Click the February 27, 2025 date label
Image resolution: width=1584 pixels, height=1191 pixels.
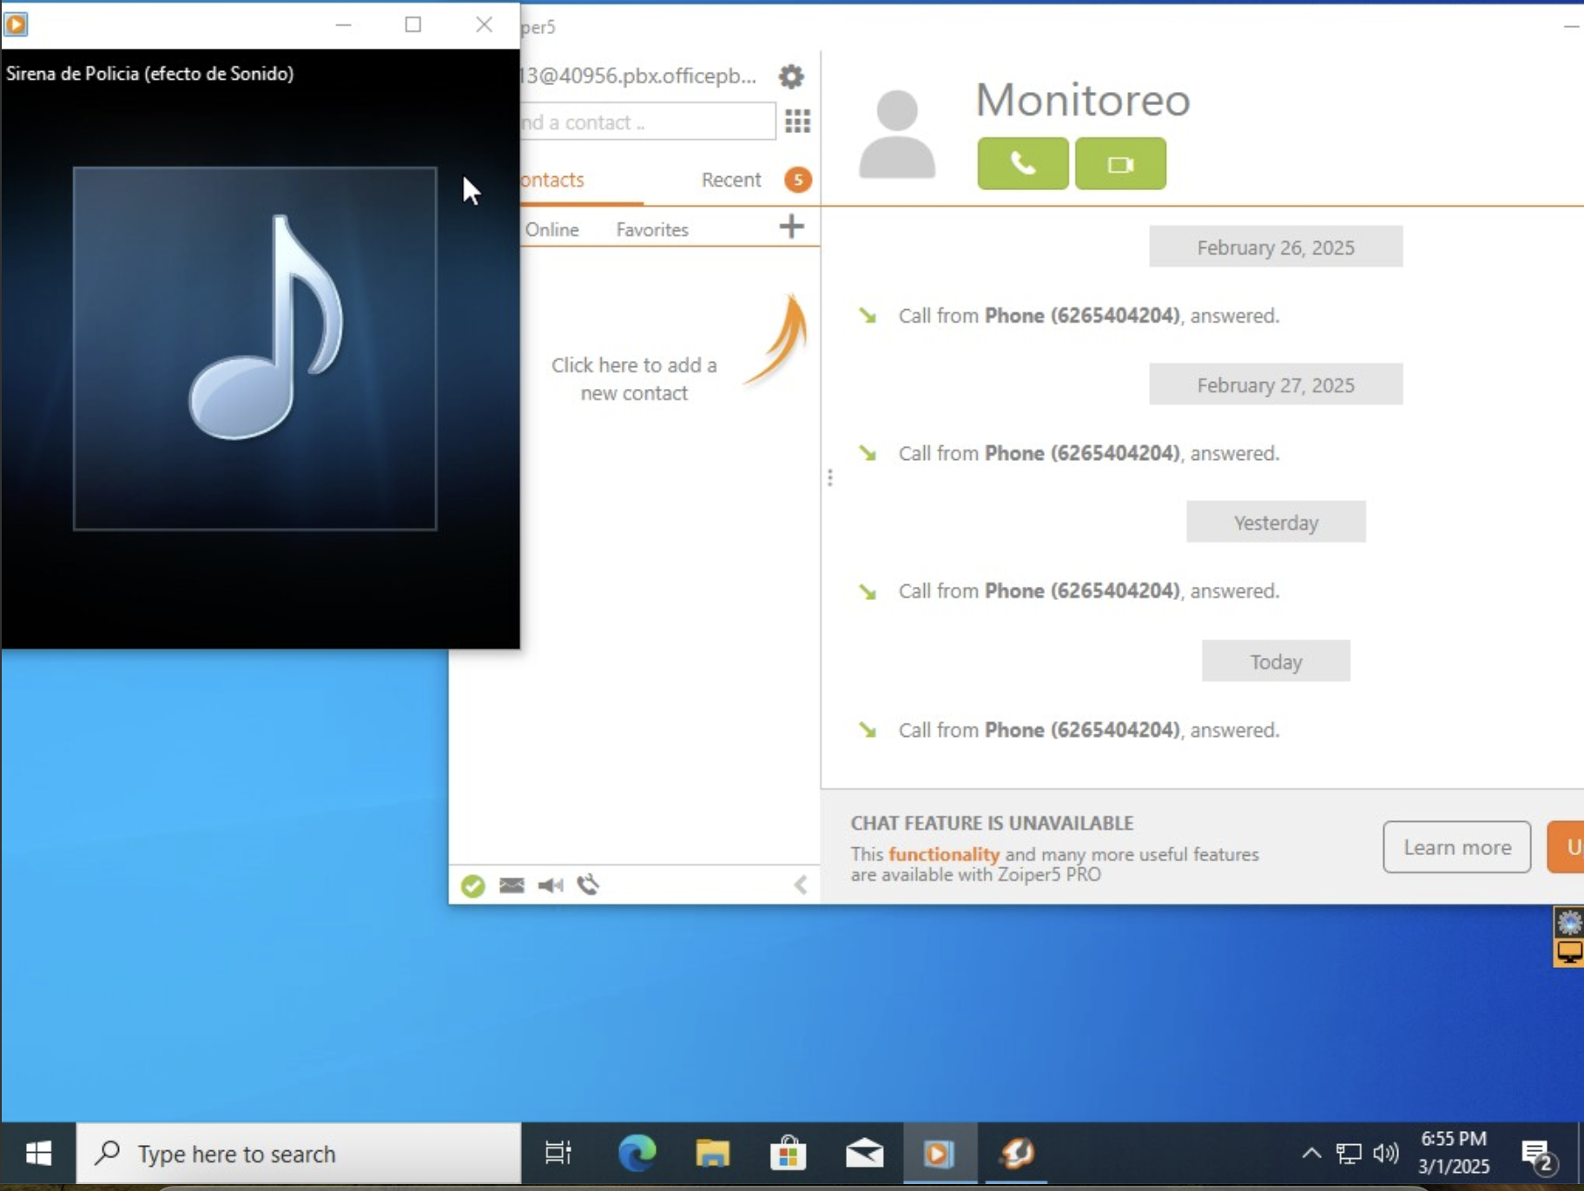(1275, 385)
